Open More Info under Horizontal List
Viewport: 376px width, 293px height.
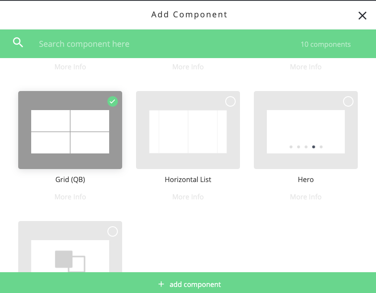(188, 197)
